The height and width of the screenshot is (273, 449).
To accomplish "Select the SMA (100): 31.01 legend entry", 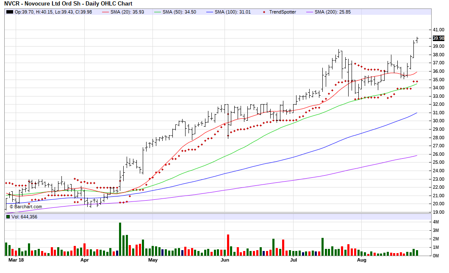I will point(228,12).
